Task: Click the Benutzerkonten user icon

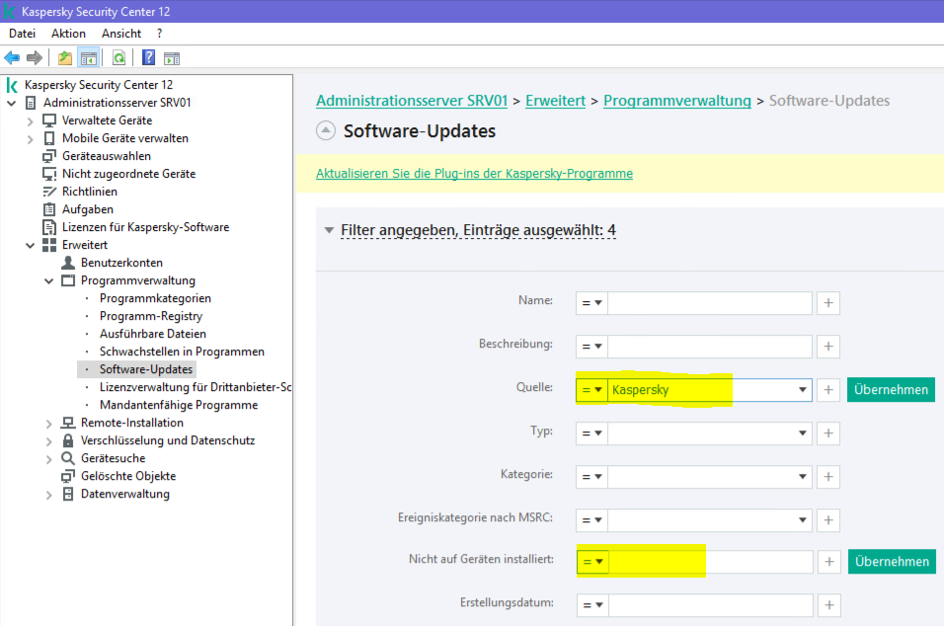Action: (x=68, y=263)
